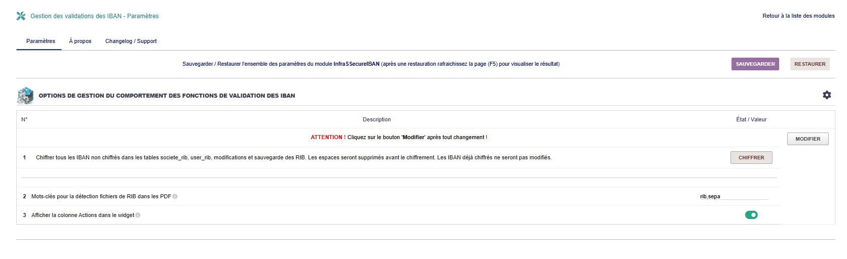Go to the Changelog / Support tab
This screenshot has height=259, width=847.
tap(131, 41)
